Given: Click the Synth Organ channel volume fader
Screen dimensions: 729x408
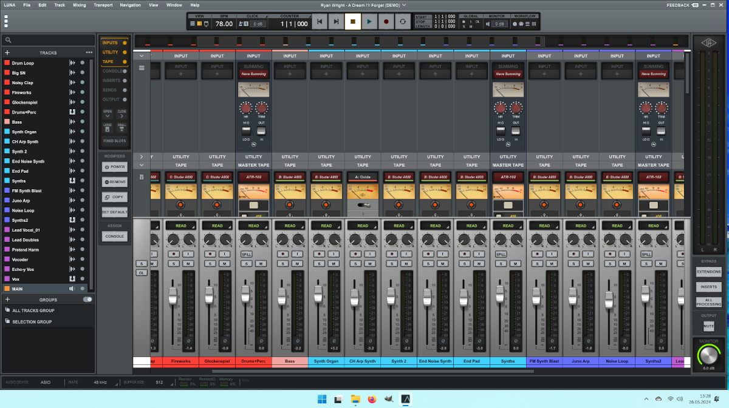Looking at the screenshot, I should coord(318,294).
